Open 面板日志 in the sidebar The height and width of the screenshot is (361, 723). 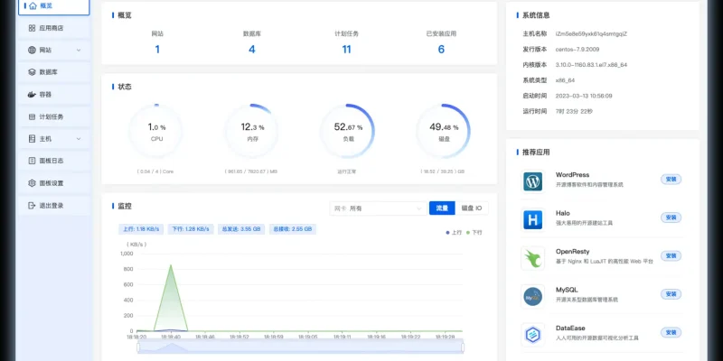point(54,161)
